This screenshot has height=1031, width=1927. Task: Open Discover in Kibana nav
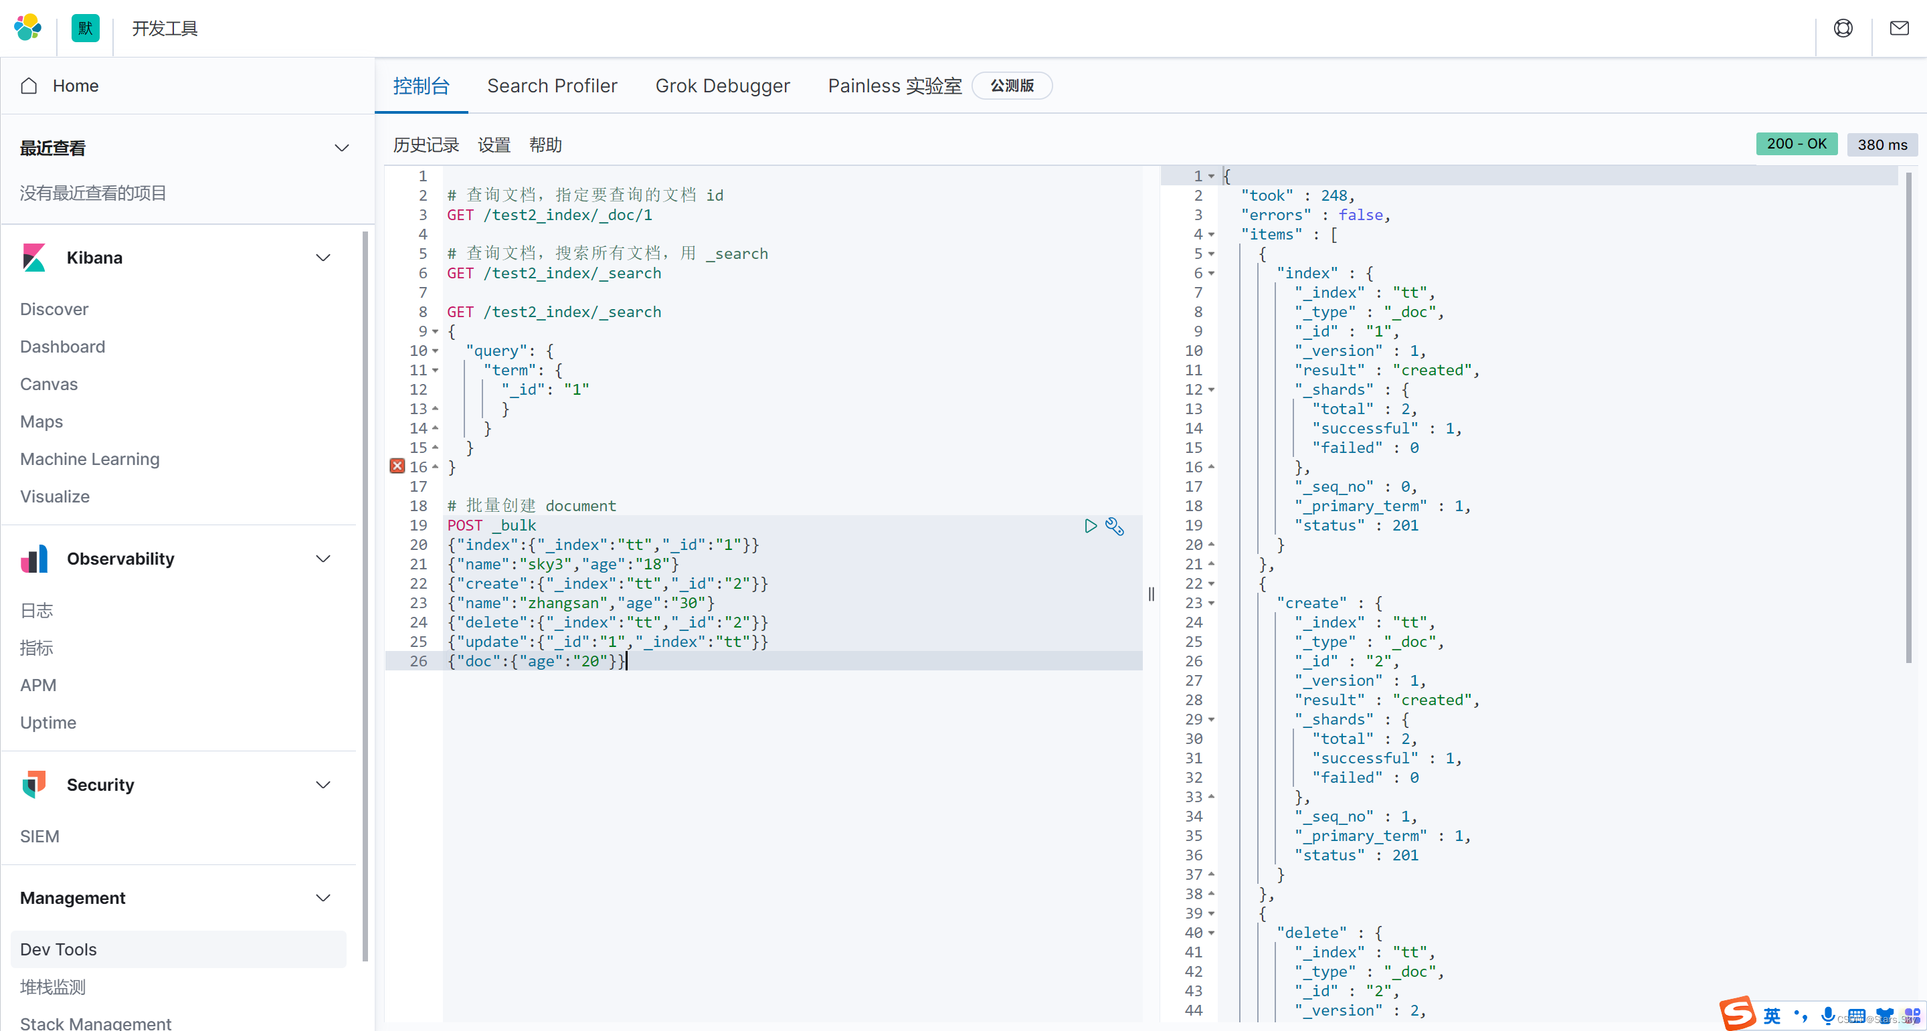(54, 309)
